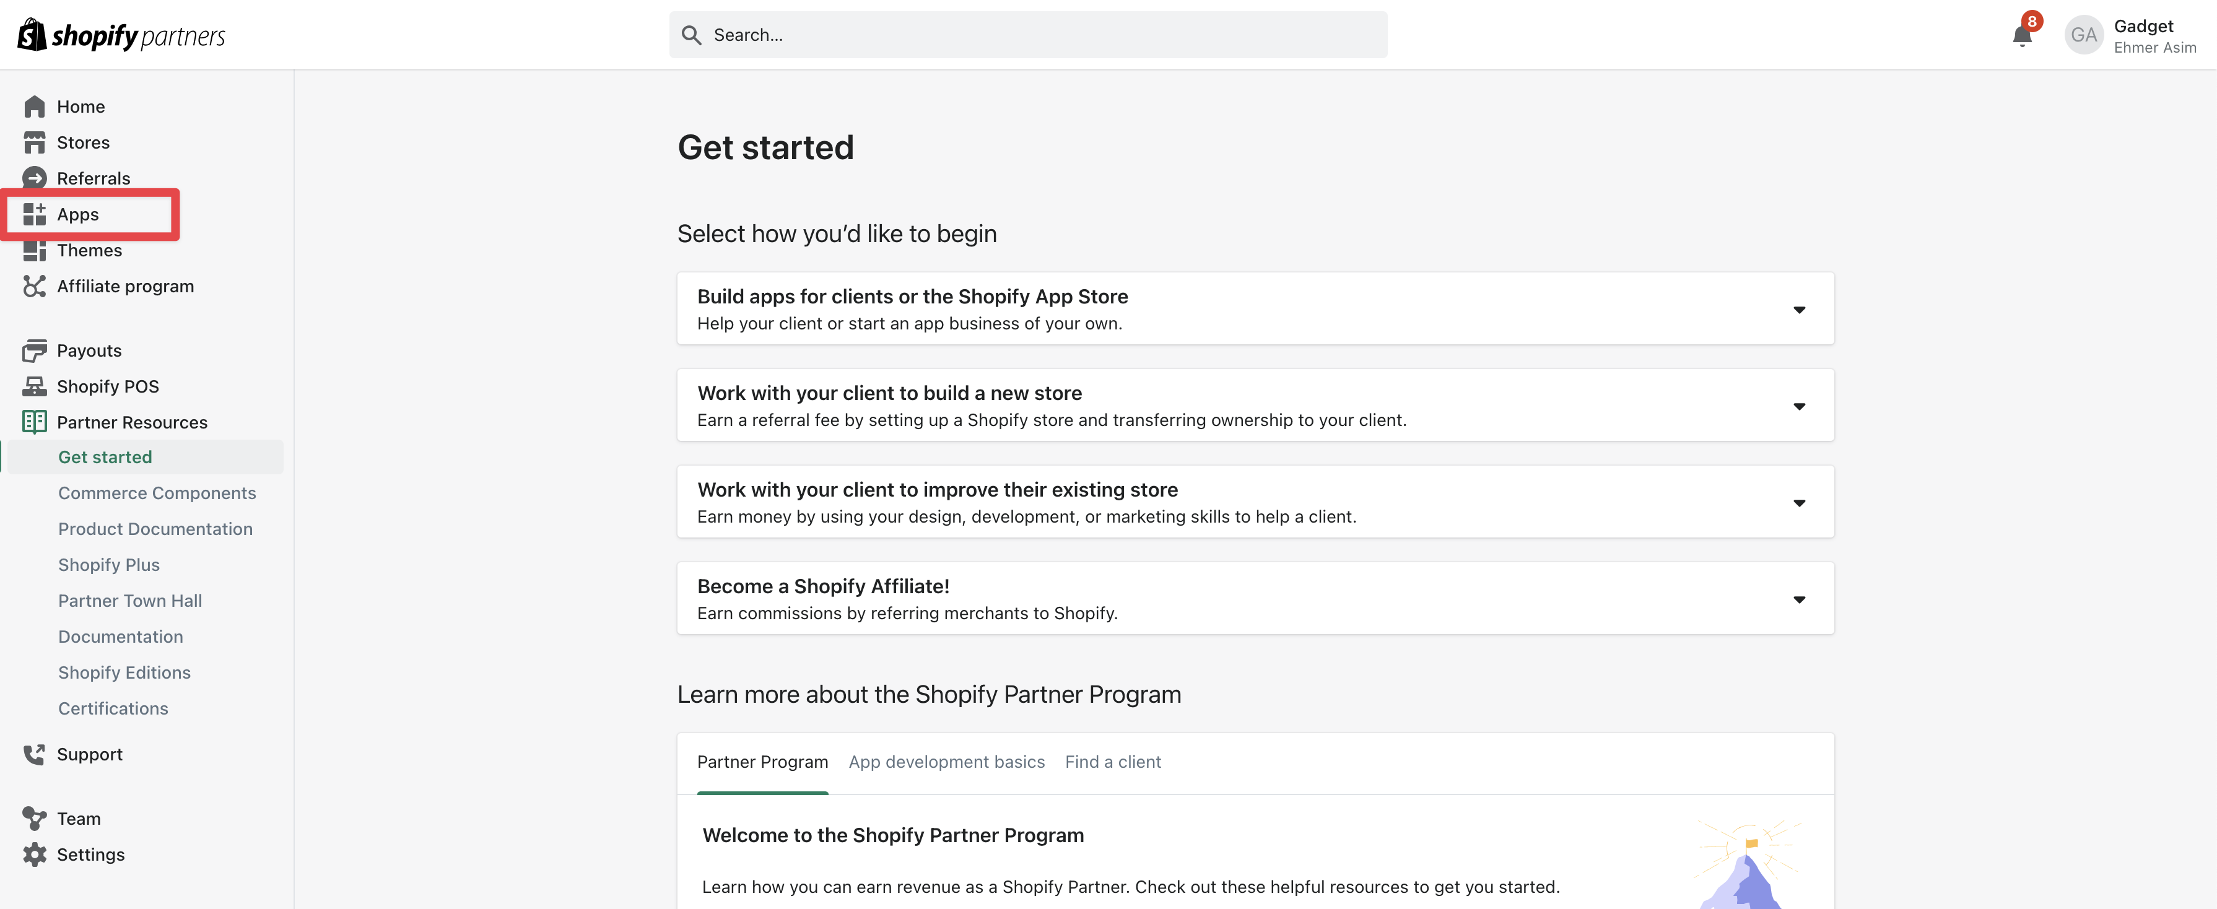Click the Shopify POS register icon
2217x909 pixels.
35,386
